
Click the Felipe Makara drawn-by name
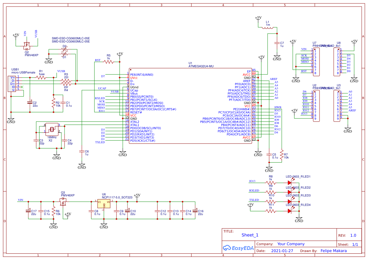[333, 251]
